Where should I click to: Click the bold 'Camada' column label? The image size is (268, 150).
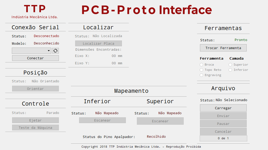click(236, 58)
